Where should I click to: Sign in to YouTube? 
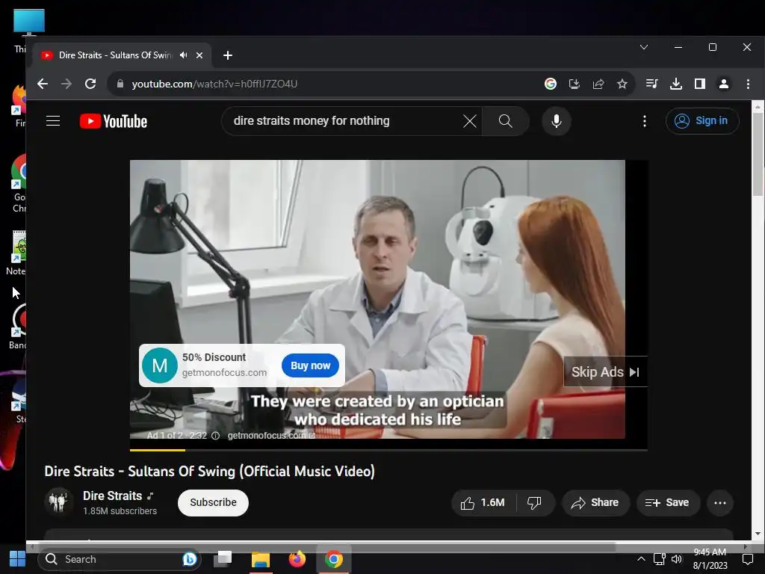click(701, 120)
